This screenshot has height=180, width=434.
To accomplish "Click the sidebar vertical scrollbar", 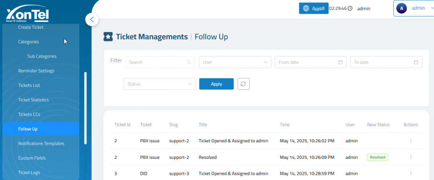I will [x=86, y=108].
